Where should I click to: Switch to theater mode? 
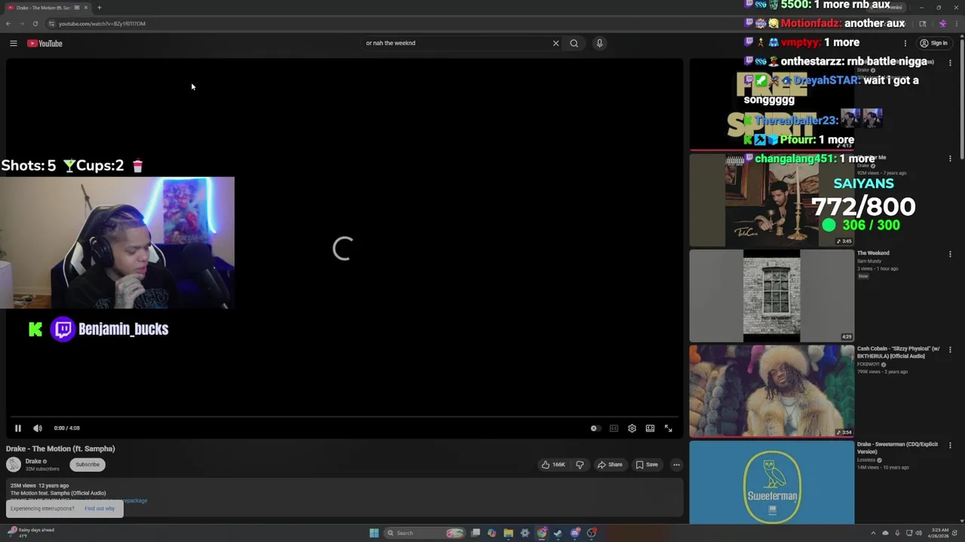point(650,428)
